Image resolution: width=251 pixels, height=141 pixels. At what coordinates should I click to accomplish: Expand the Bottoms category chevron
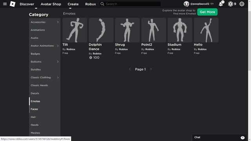58,61
